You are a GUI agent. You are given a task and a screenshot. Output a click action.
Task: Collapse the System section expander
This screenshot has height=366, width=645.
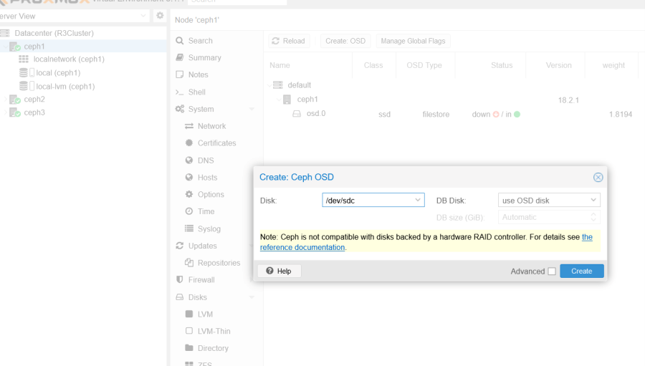point(252,109)
